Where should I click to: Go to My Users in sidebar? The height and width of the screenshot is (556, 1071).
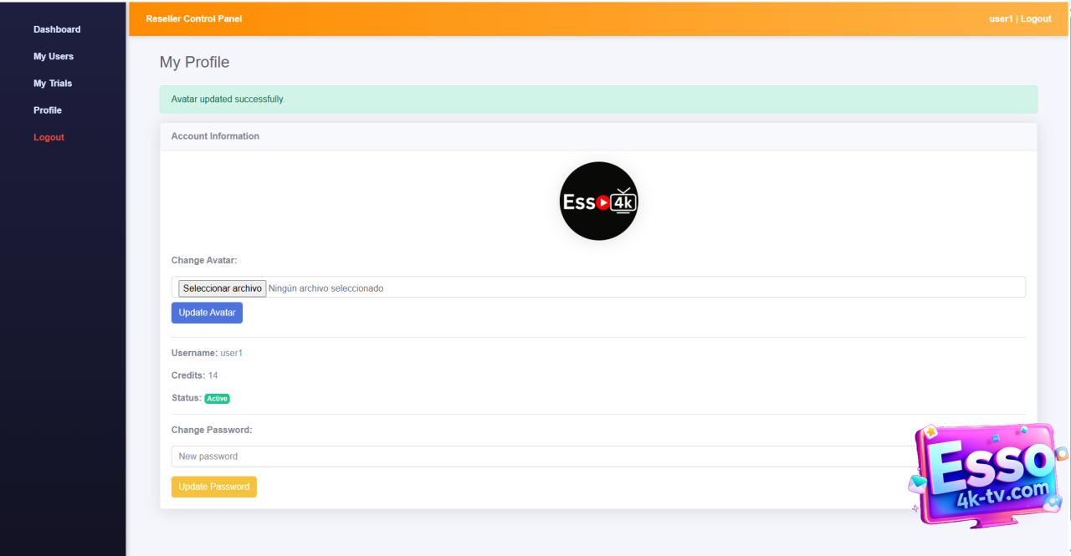coord(54,56)
